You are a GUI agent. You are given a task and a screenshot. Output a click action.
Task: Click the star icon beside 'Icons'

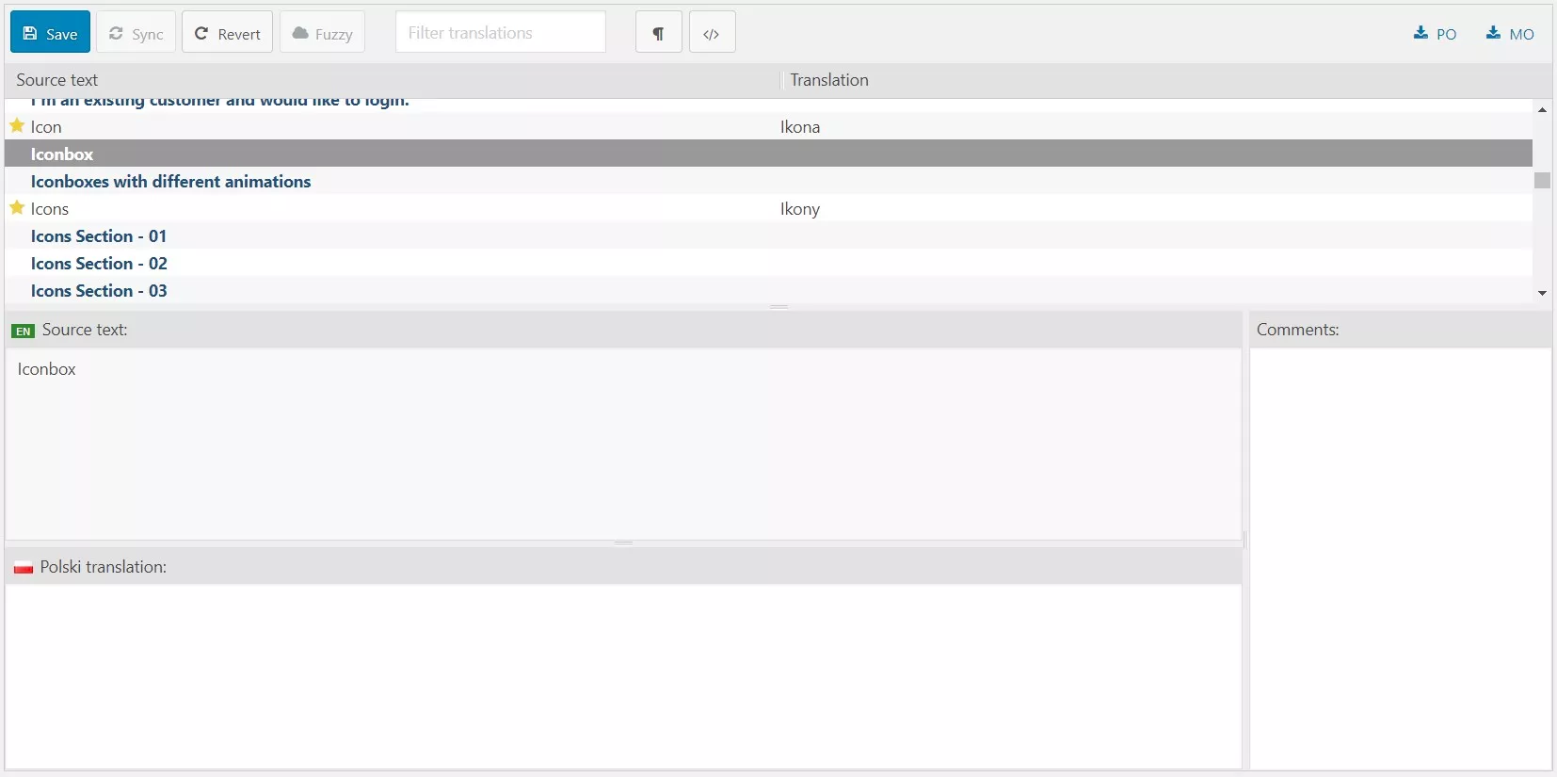[x=17, y=207]
